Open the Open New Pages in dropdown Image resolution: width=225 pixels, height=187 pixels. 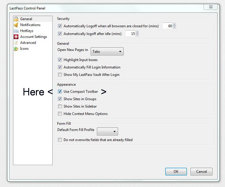[x=107, y=52]
